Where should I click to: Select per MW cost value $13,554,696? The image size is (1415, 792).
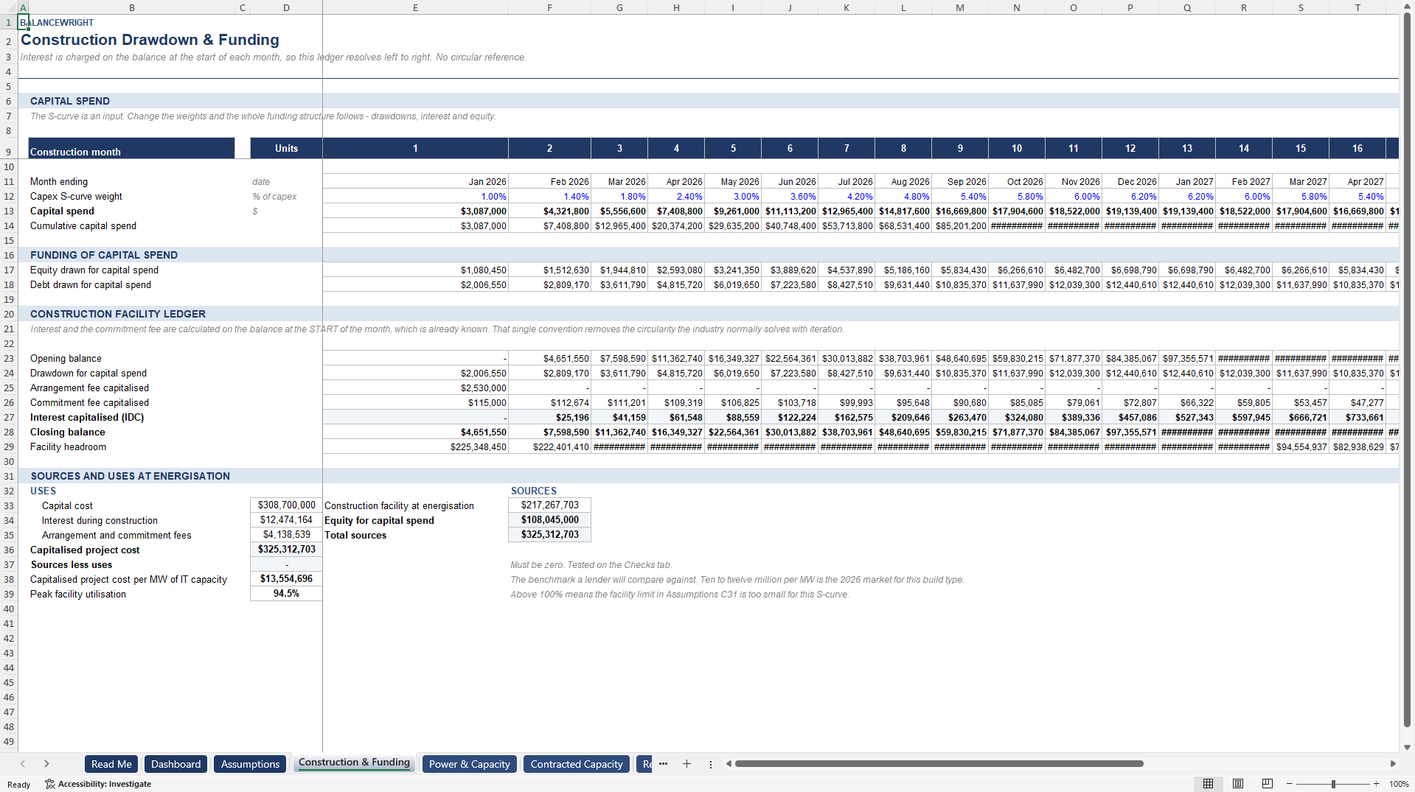click(286, 579)
